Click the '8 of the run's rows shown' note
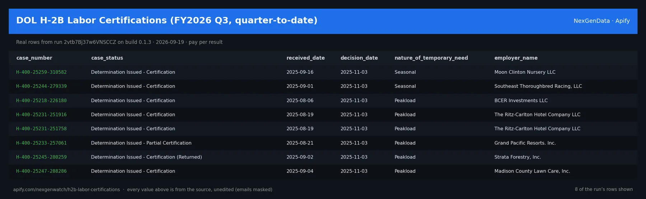The height and width of the screenshot is (199, 646). [604, 189]
